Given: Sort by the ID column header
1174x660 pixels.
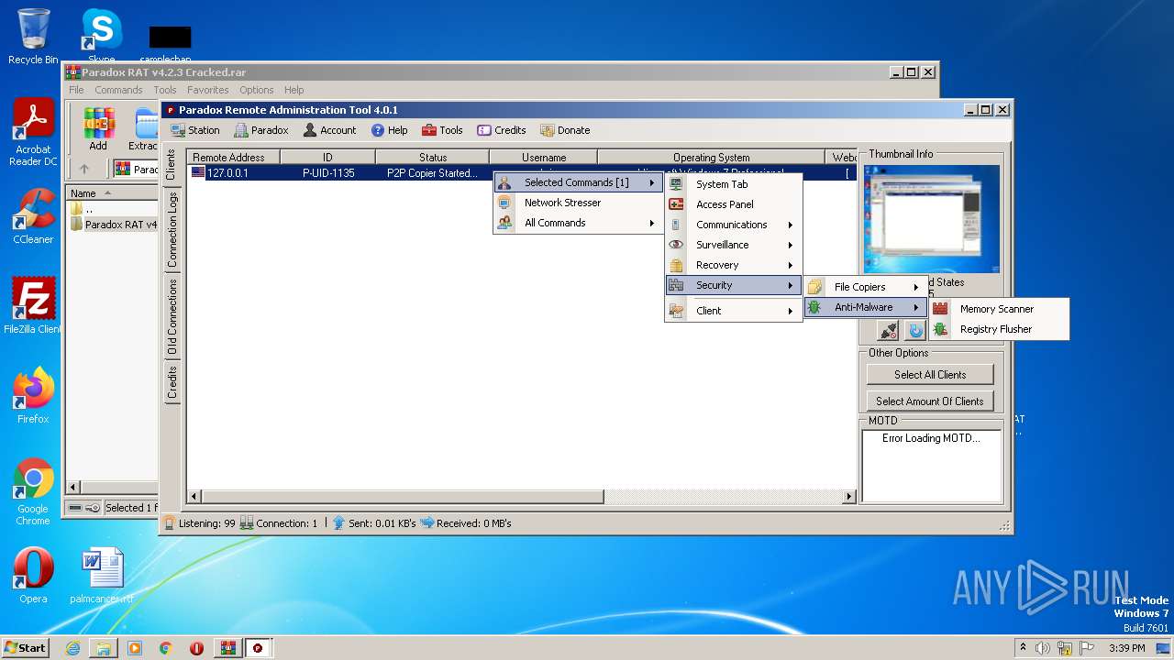Looking at the screenshot, I should 327,158.
